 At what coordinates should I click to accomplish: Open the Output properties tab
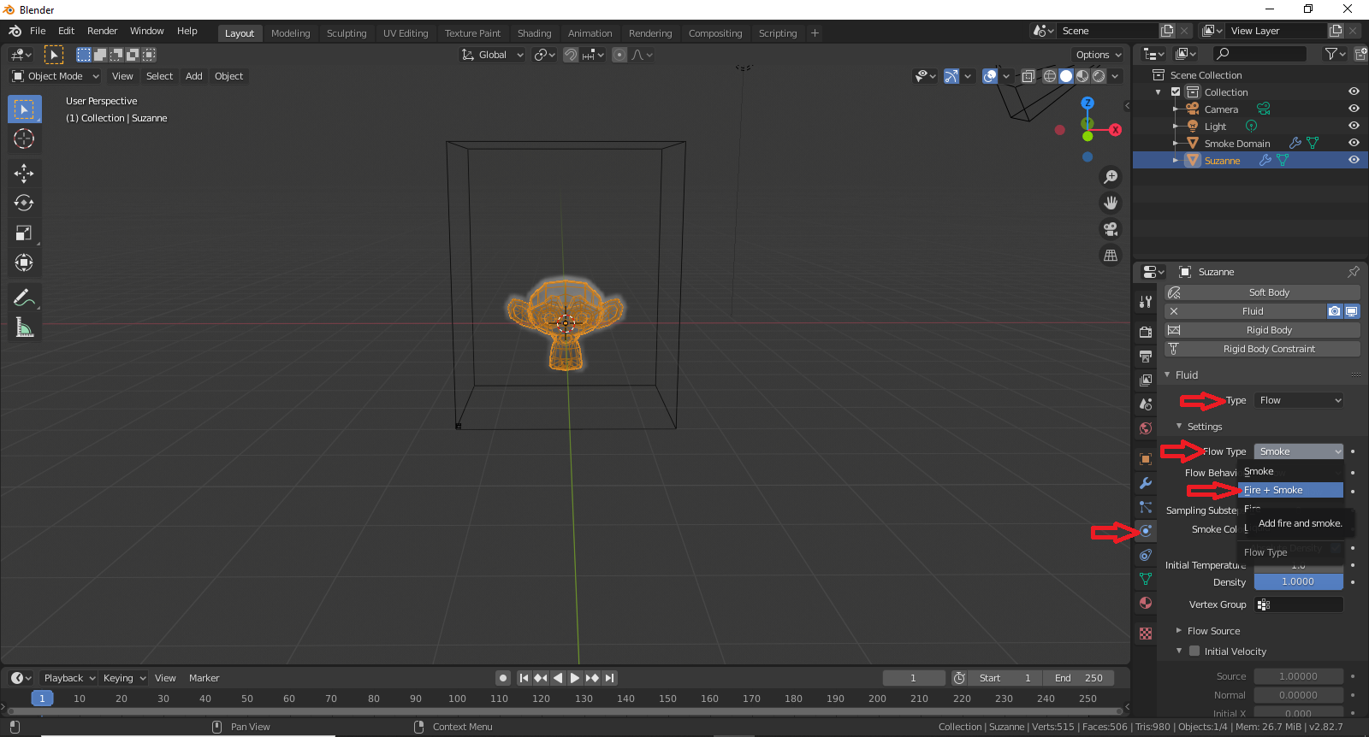coord(1146,356)
